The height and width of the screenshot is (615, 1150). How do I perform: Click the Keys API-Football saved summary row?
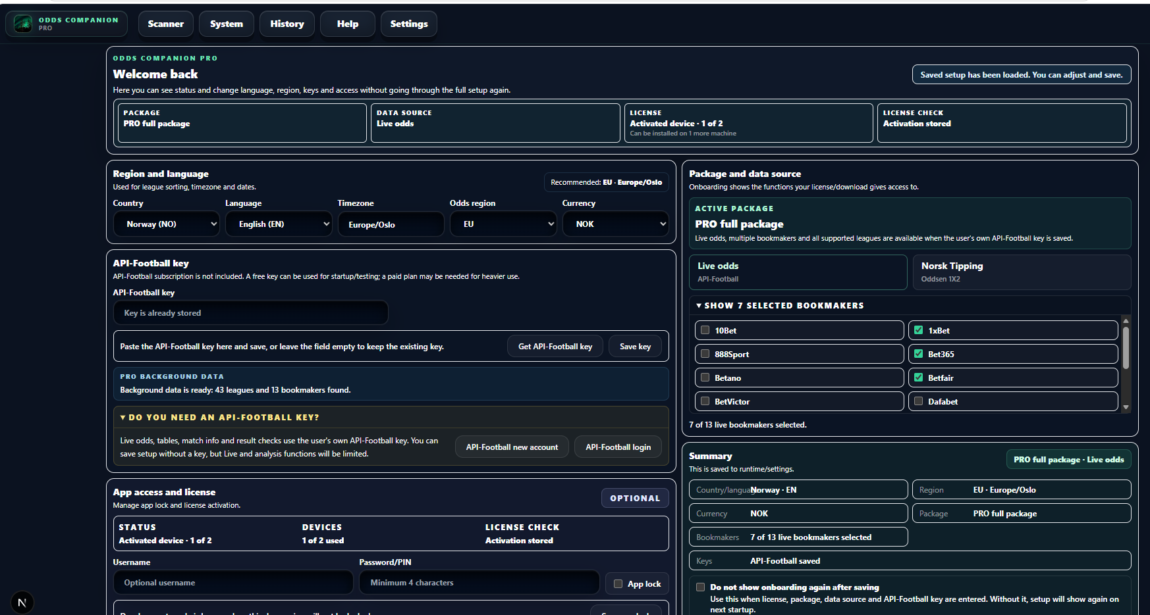coord(910,561)
